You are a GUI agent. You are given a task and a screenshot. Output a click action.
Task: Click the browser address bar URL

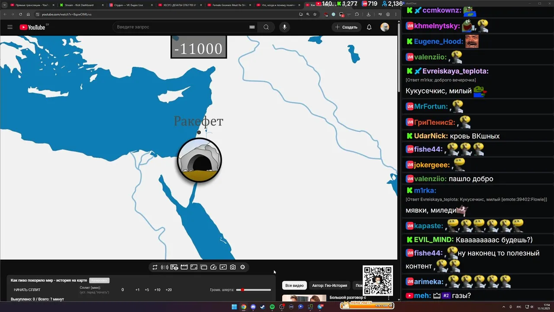point(67,14)
